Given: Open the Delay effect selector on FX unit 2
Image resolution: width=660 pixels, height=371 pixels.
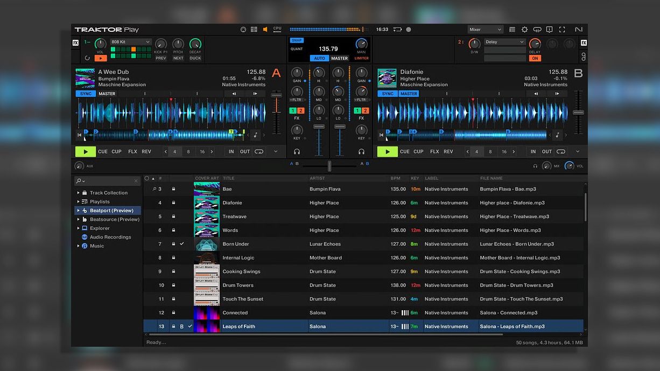Looking at the screenshot, I should click(504, 41).
